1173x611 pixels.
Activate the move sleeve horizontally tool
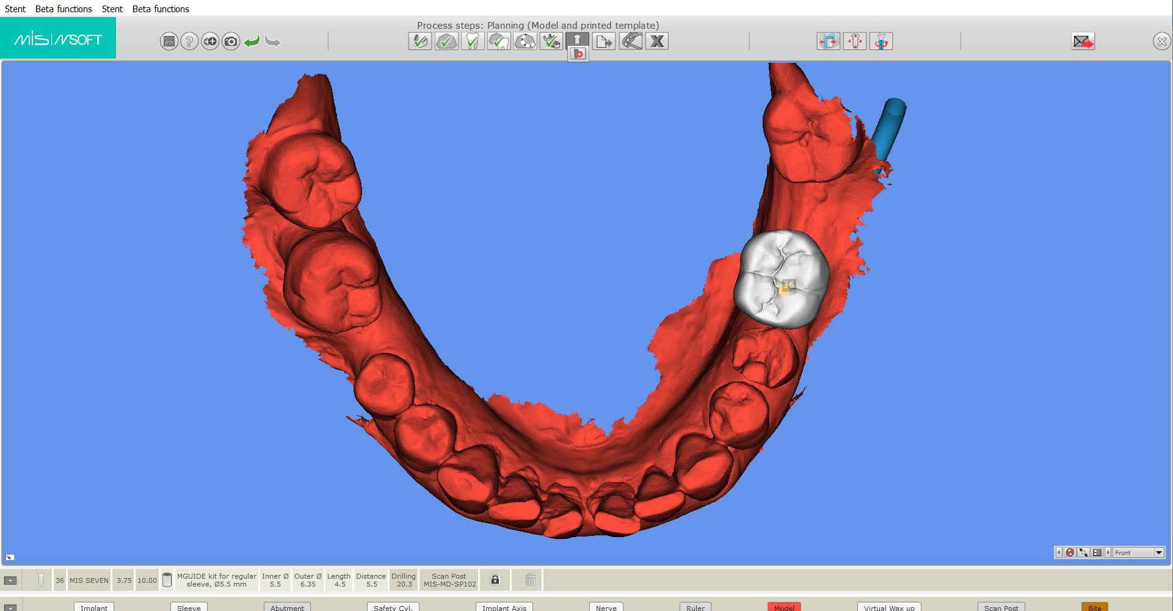(x=829, y=41)
